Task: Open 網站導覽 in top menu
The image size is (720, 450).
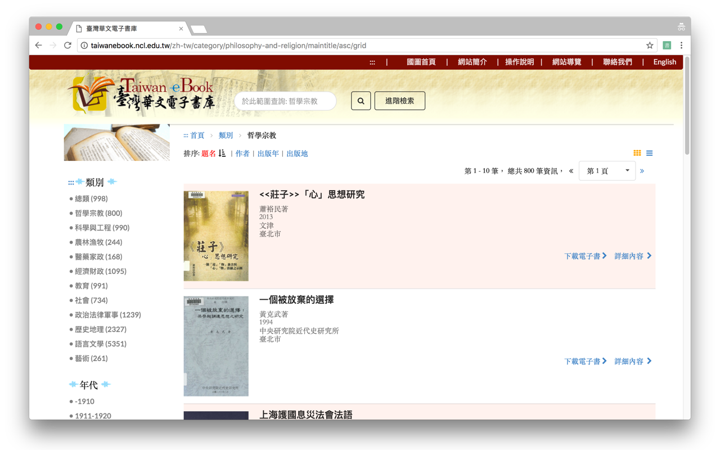Action: pos(566,62)
